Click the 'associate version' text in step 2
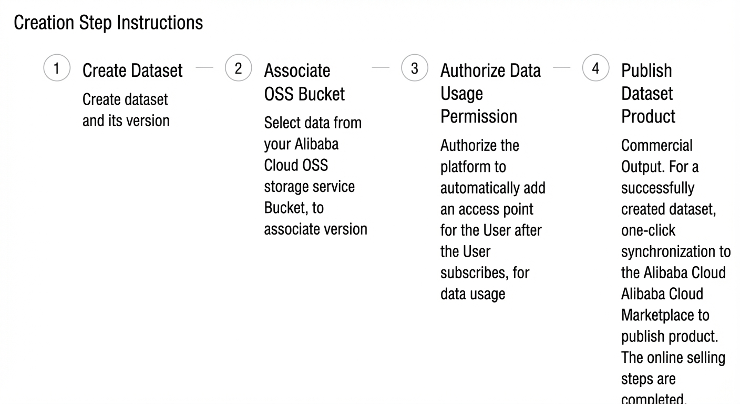This screenshot has height=404, width=740. pyautogui.click(x=315, y=229)
